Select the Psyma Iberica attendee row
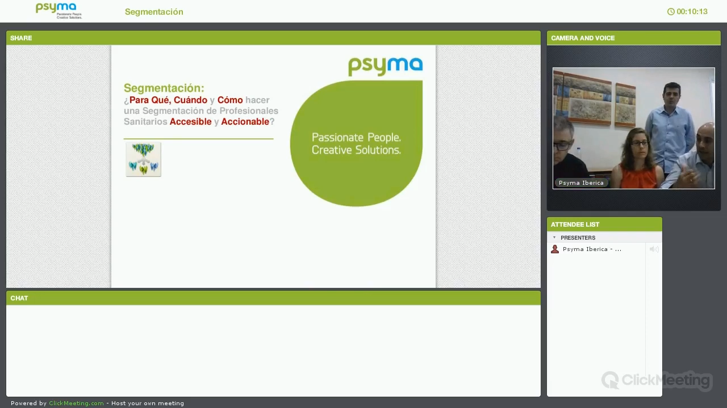Viewport: 727px width, 408px height. [x=604, y=249]
